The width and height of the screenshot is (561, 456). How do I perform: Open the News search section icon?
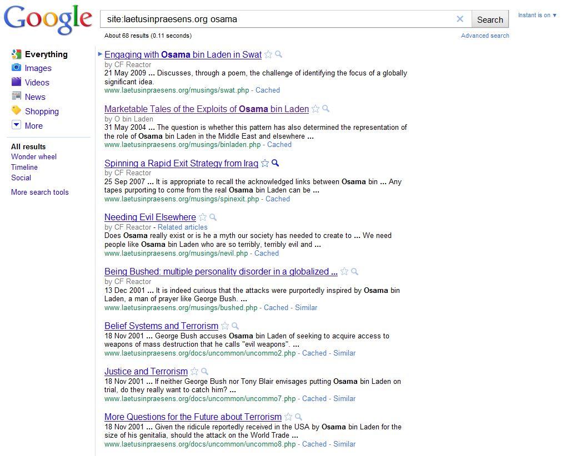(x=17, y=97)
